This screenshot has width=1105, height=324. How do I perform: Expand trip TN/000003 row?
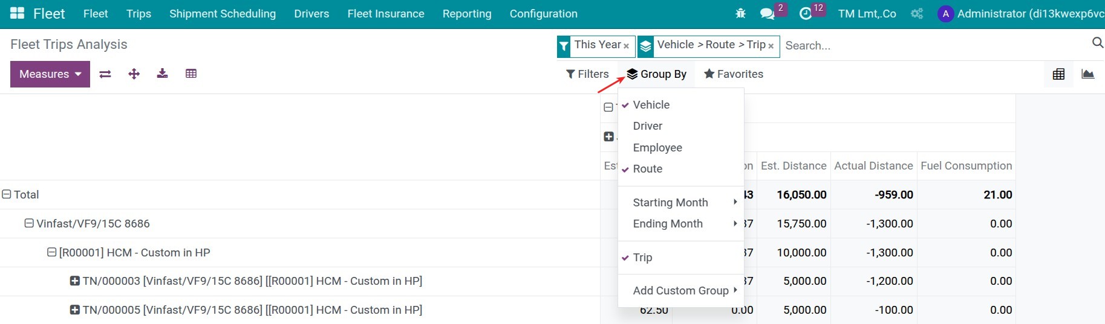[75, 281]
